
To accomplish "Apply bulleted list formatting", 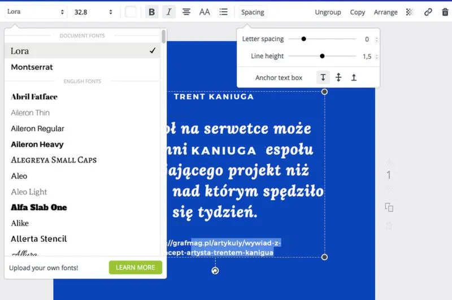I will pyautogui.click(x=223, y=12).
